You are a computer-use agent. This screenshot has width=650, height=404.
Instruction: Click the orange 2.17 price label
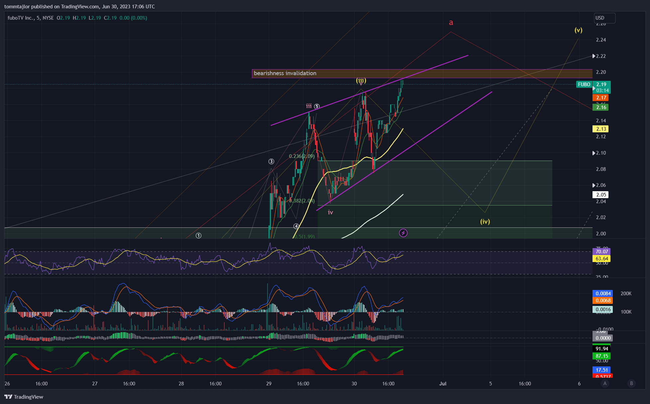coord(601,98)
